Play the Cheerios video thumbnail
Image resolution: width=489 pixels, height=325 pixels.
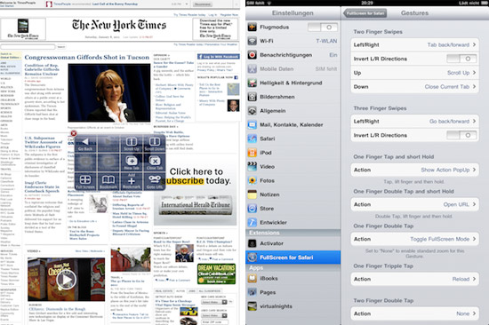66,280
